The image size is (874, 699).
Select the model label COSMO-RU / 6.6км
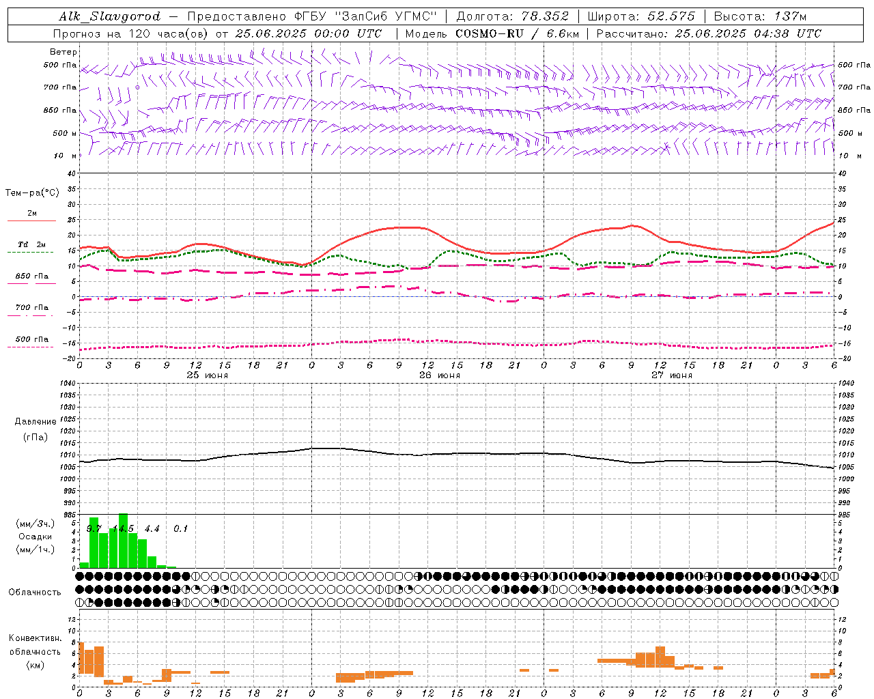pos(518,33)
